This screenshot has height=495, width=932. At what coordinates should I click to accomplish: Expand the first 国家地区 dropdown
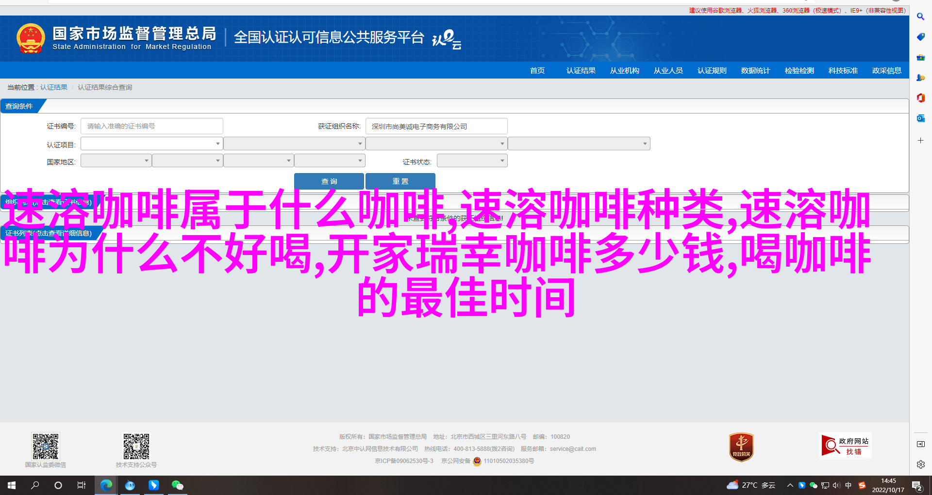coord(116,160)
